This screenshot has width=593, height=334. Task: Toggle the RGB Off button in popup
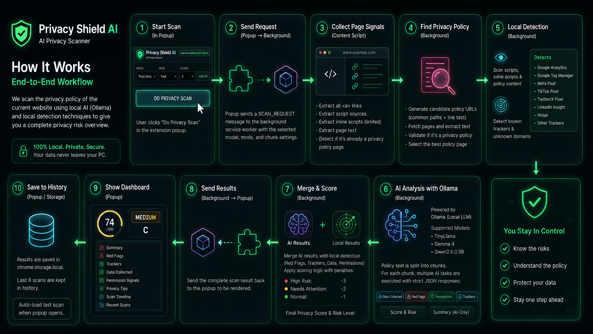coord(203,76)
